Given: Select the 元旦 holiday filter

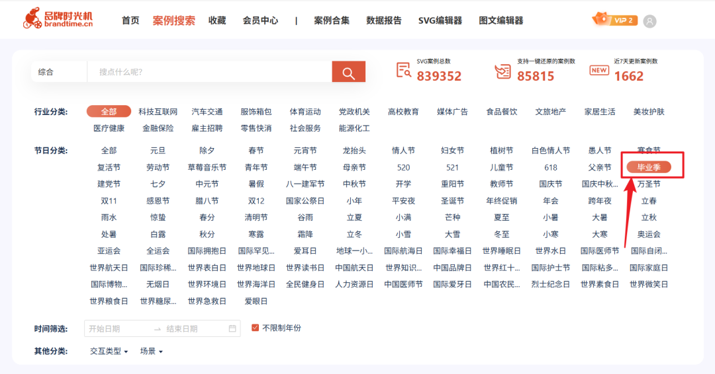Looking at the screenshot, I should tap(158, 151).
